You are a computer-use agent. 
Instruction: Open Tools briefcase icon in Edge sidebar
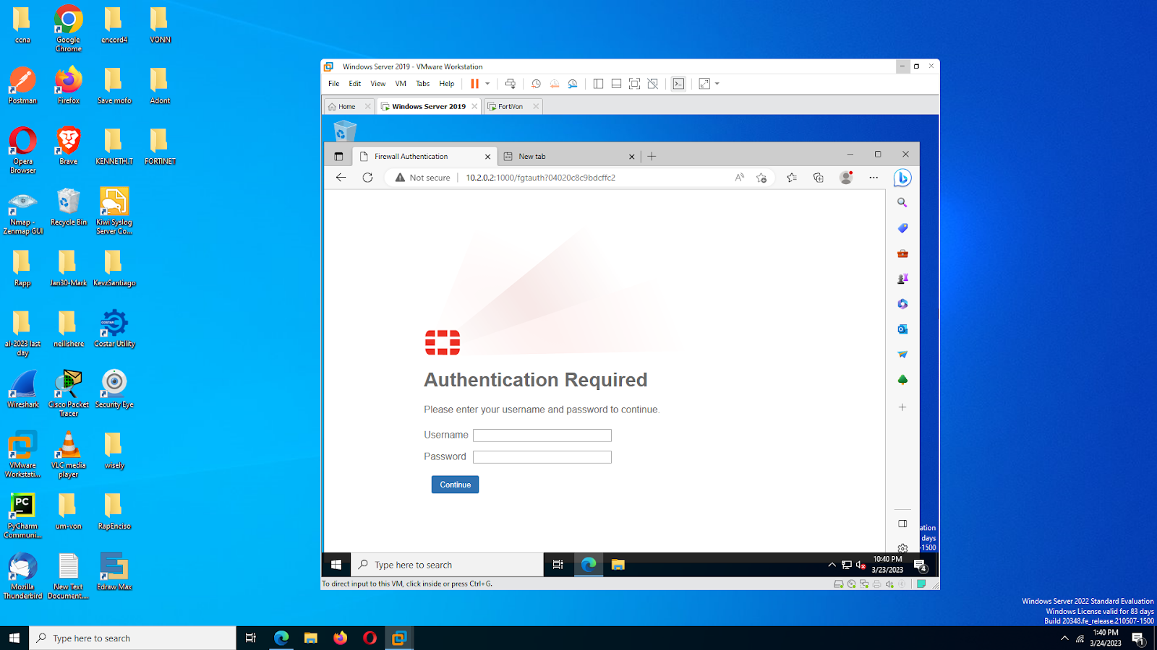902,253
